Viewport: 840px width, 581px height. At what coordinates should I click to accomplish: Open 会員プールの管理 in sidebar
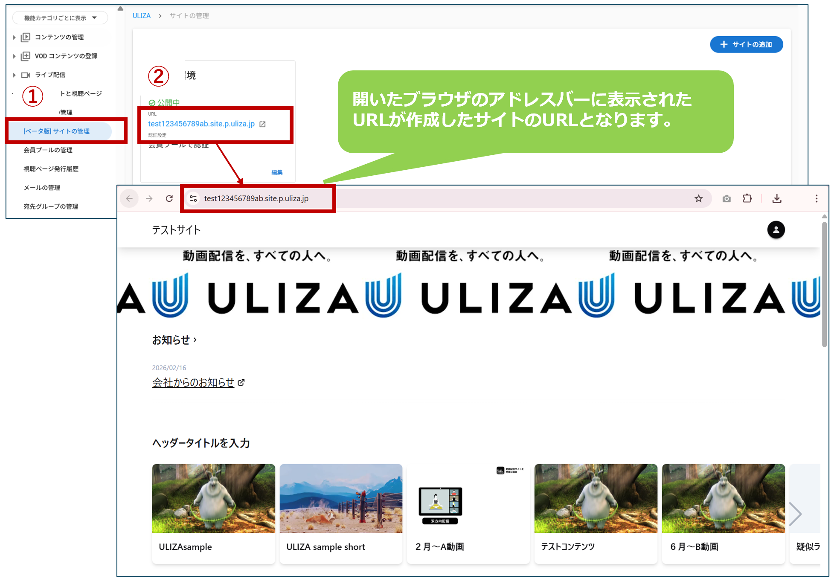[48, 150]
